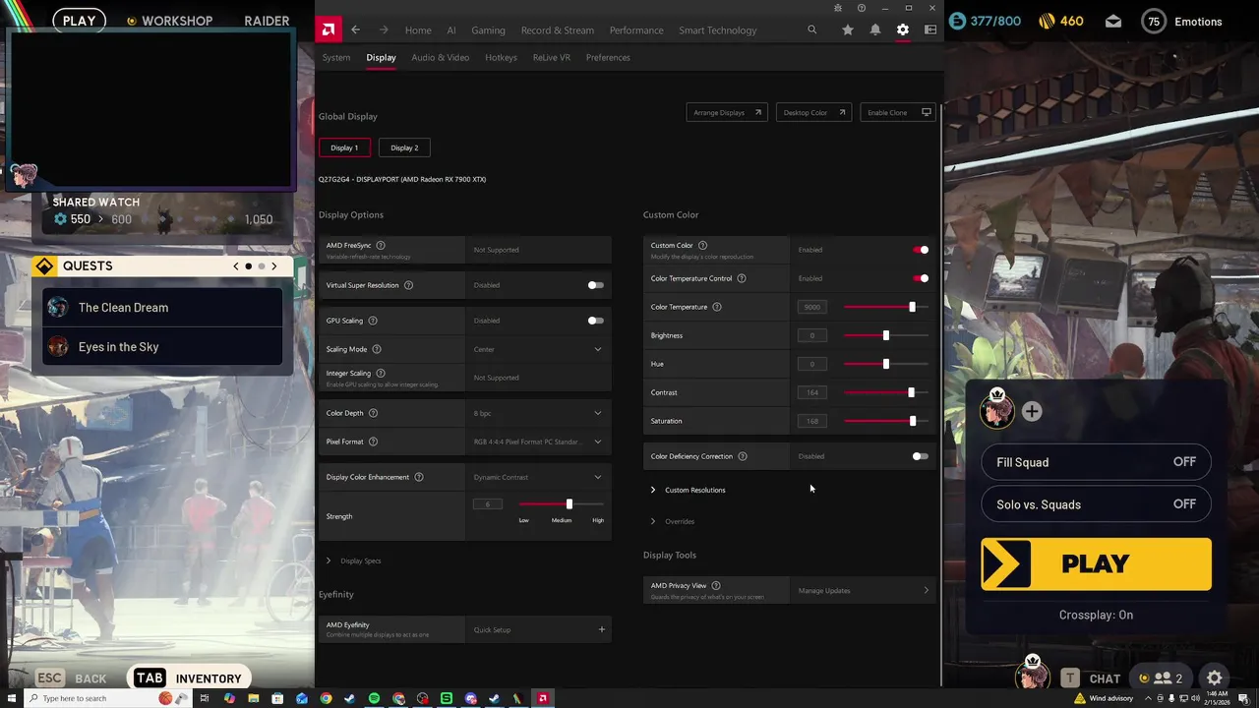Switch to the Audio & Video tab
1259x708 pixels.
[440, 57]
